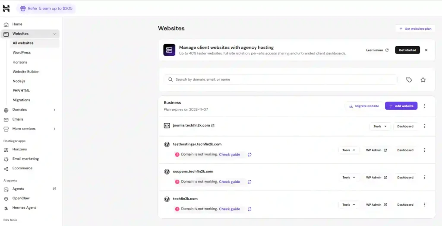This screenshot has width=442, height=226.
Task: Expand More services section
Action: point(54,129)
